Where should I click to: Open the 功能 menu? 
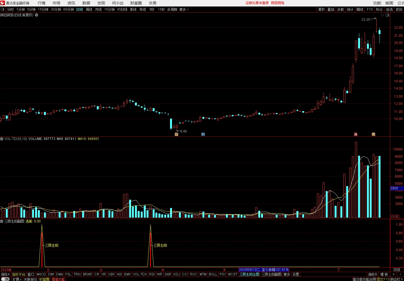377,3
